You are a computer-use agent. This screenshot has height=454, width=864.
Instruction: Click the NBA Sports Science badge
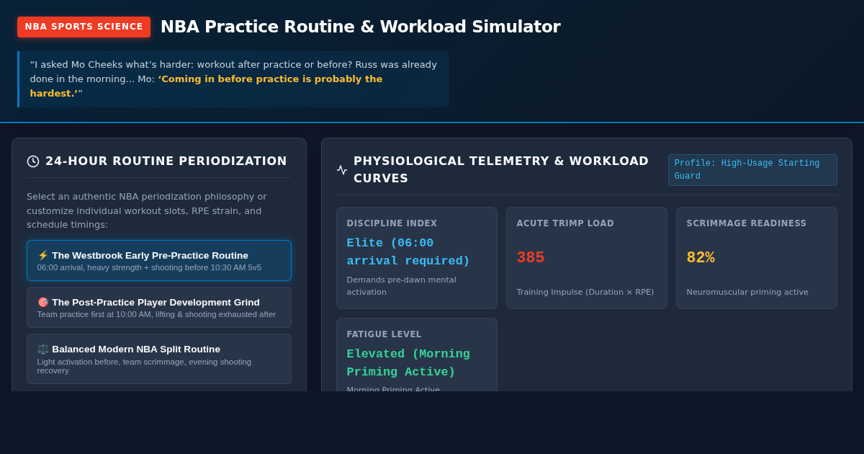pos(84,27)
